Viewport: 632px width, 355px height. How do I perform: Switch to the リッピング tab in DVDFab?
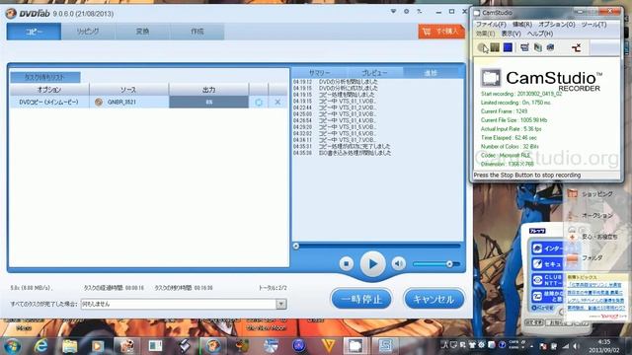click(x=88, y=32)
